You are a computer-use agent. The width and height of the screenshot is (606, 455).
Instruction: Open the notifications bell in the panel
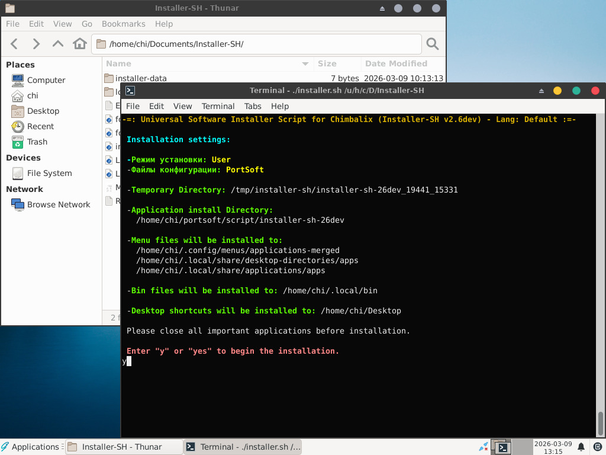[581, 447]
